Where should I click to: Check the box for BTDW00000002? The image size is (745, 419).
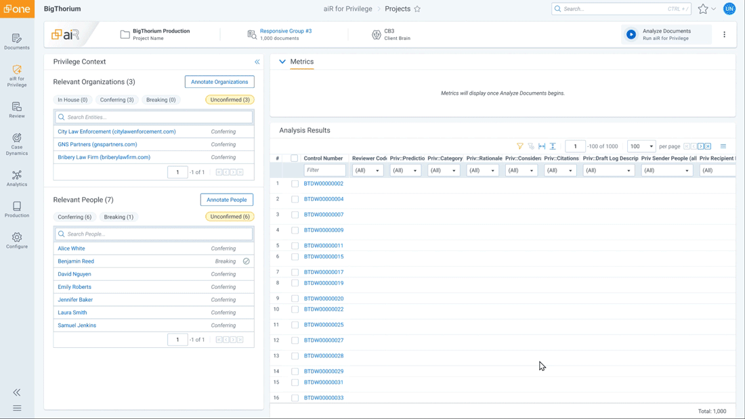point(295,183)
